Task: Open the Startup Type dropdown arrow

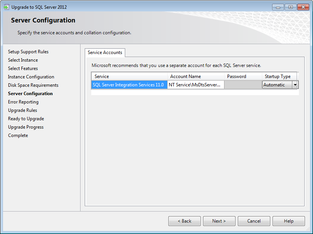Action: point(295,85)
